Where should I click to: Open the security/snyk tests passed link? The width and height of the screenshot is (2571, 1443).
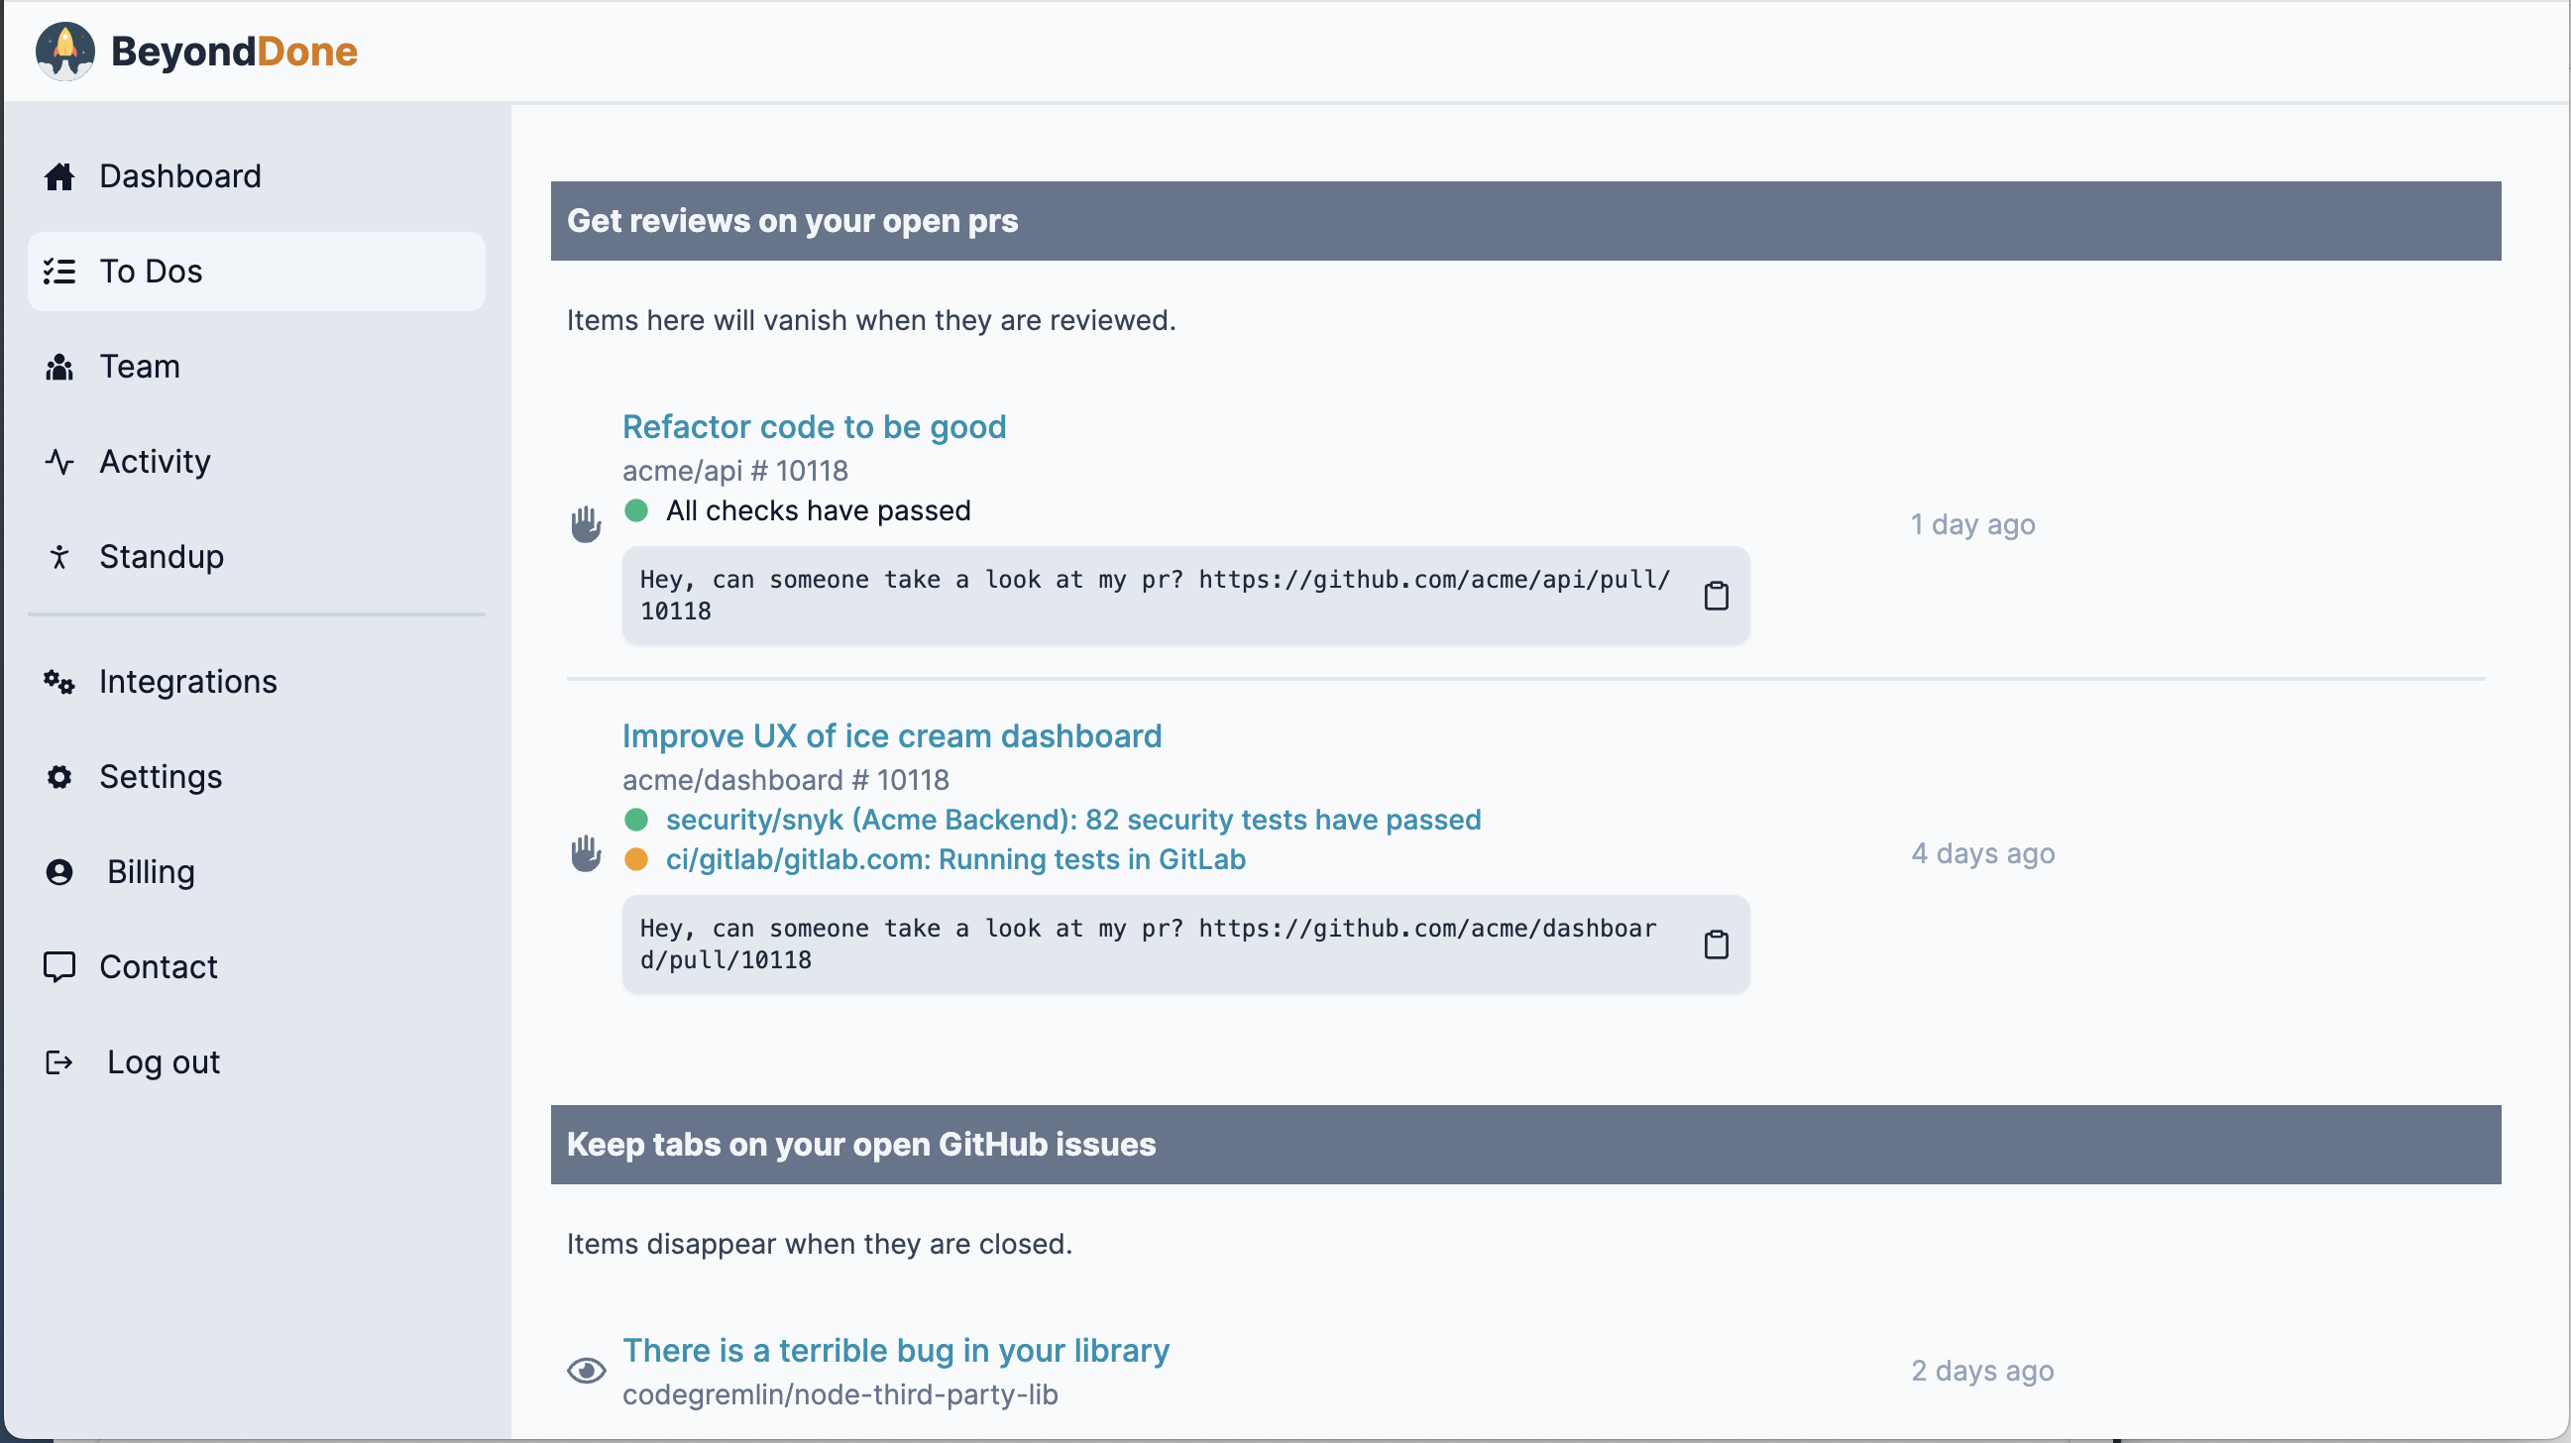click(1073, 820)
